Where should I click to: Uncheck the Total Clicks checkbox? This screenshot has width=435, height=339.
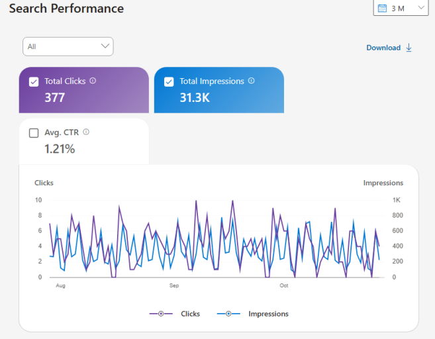(x=34, y=82)
